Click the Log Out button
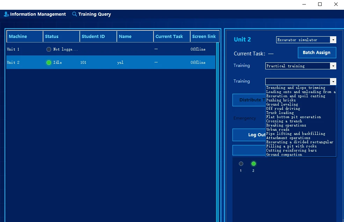 (x=249, y=135)
